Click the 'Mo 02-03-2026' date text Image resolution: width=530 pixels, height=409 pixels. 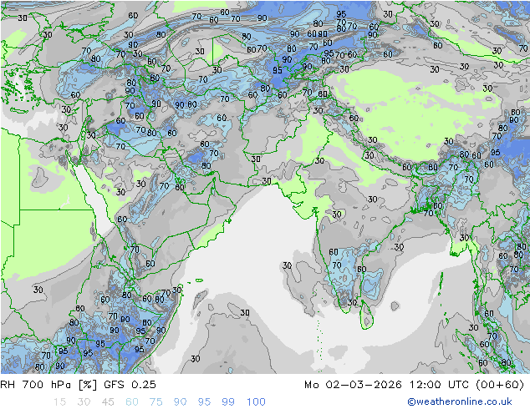coord(353,384)
